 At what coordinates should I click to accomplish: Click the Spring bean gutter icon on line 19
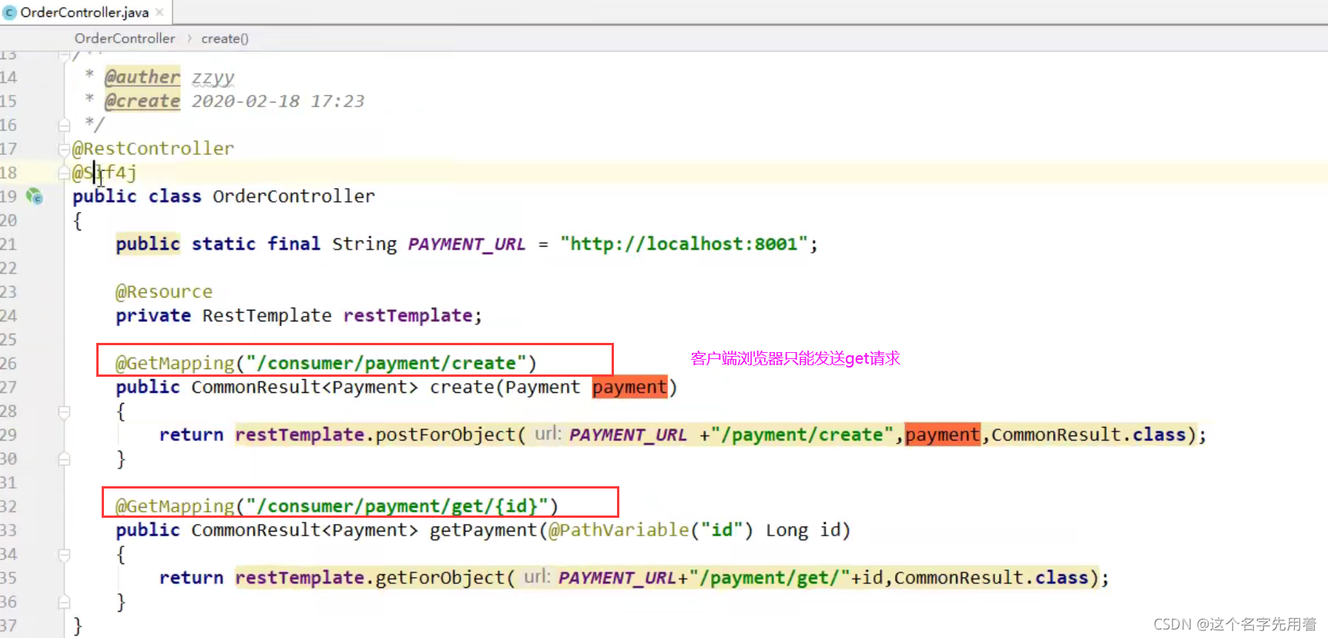(35, 196)
